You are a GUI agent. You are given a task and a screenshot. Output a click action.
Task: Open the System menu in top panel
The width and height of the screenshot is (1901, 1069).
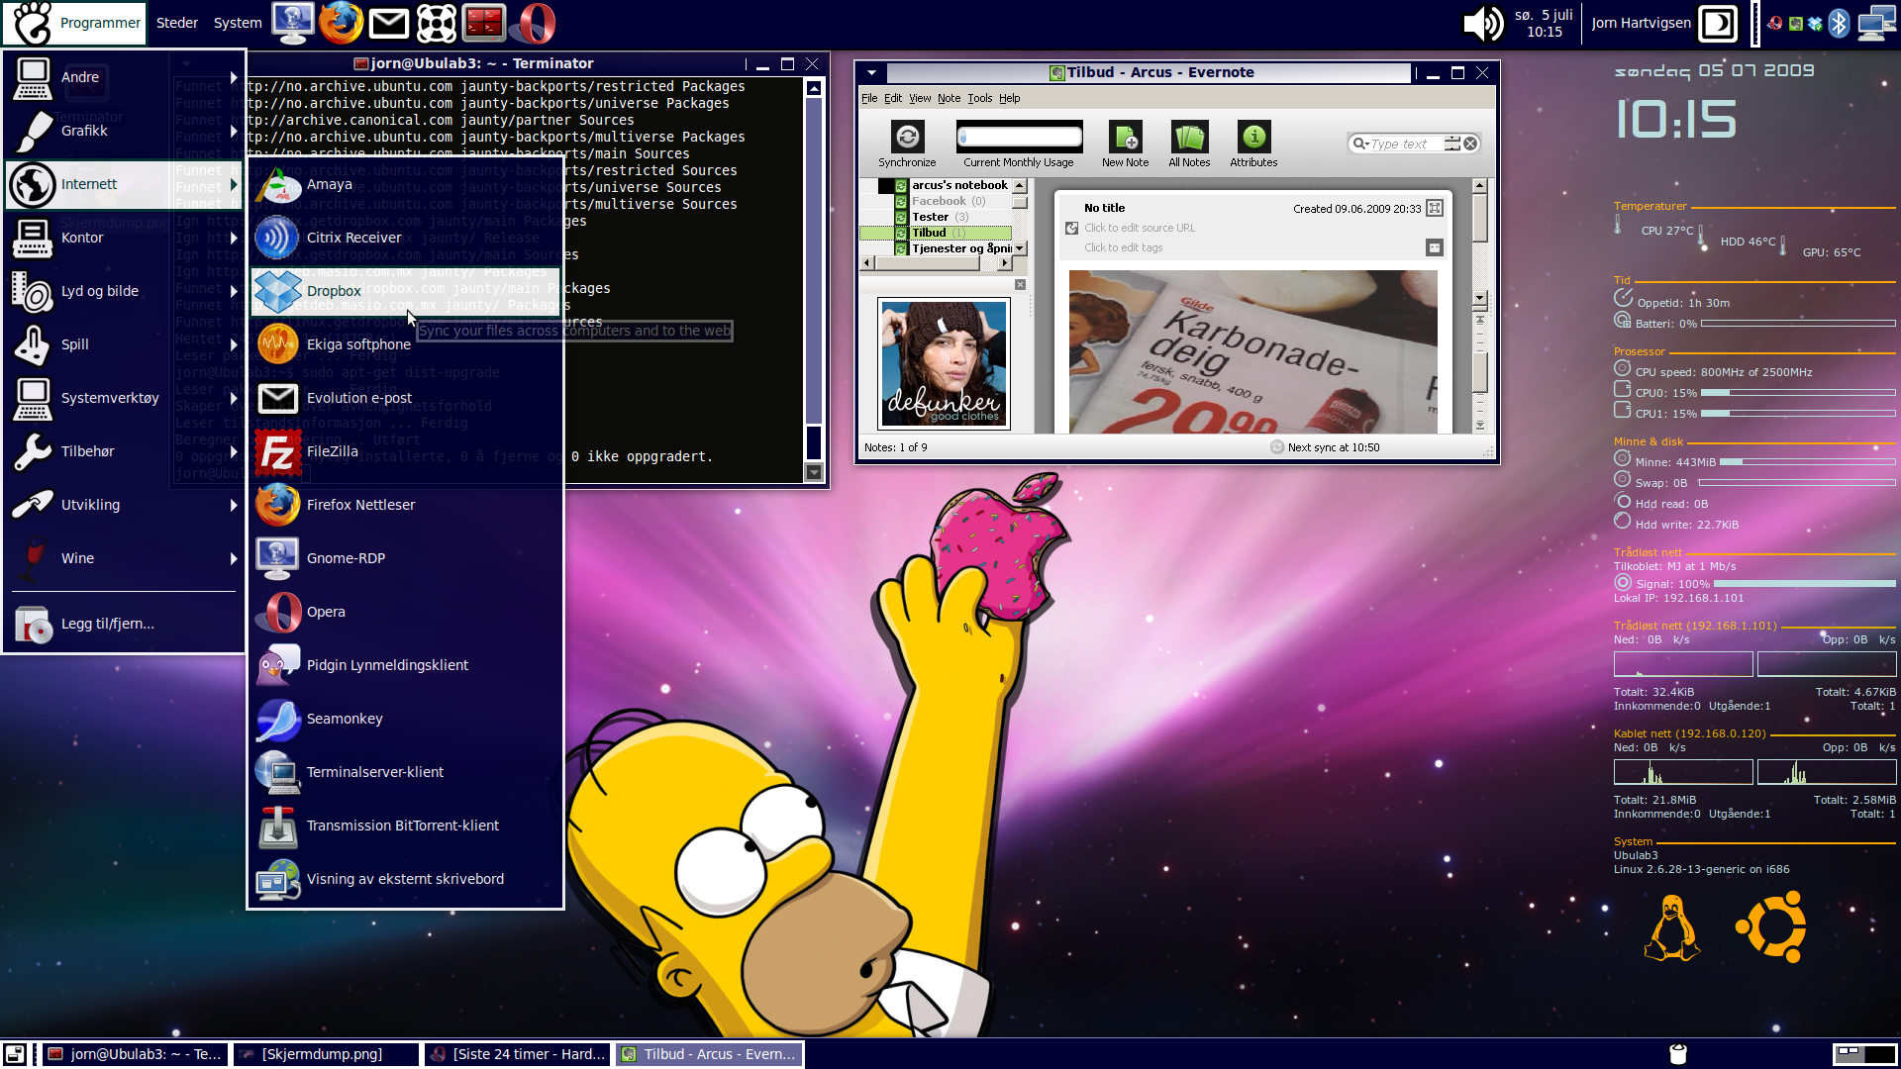pyautogui.click(x=238, y=23)
